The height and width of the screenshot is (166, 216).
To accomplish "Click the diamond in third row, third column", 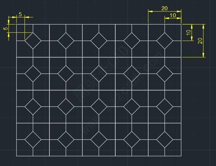I will (x=99, y=106).
